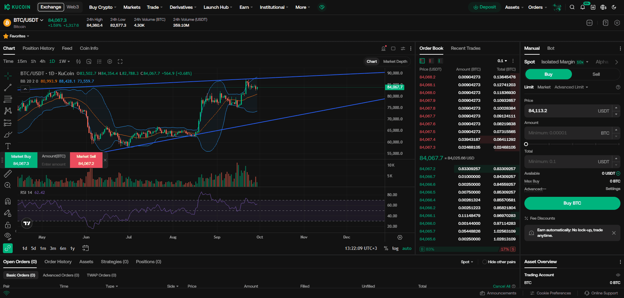Select the ruler measure tool
Image resolution: width=624 pixels, height=298 pixels.
tap(8, 174)
